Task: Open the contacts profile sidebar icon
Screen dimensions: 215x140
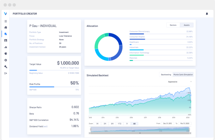Action: tap(6, 40)
